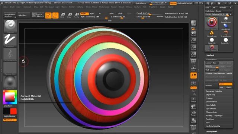This screenshot has height=134, width=238.
Task: Click the Move transform icon in top shelf
Action: click(x=62, y=15)
